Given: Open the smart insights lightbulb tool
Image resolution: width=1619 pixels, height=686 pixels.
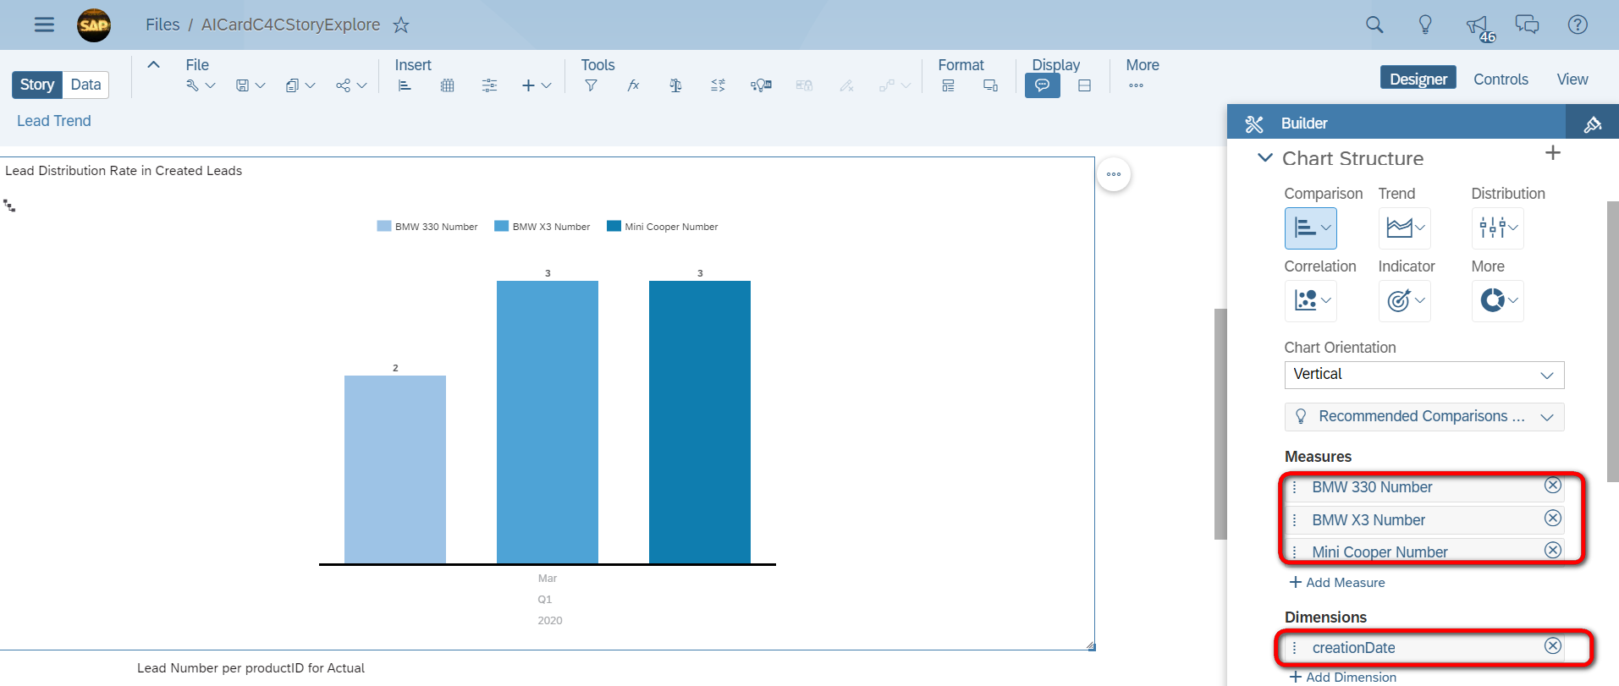Looking at the screenshot, I should (x=761, y=85).
